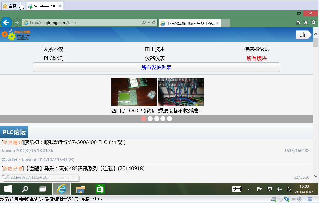Click the scrollbar up arrow
319x203 pixels.
pyautogui.click(x=316, y=34)
